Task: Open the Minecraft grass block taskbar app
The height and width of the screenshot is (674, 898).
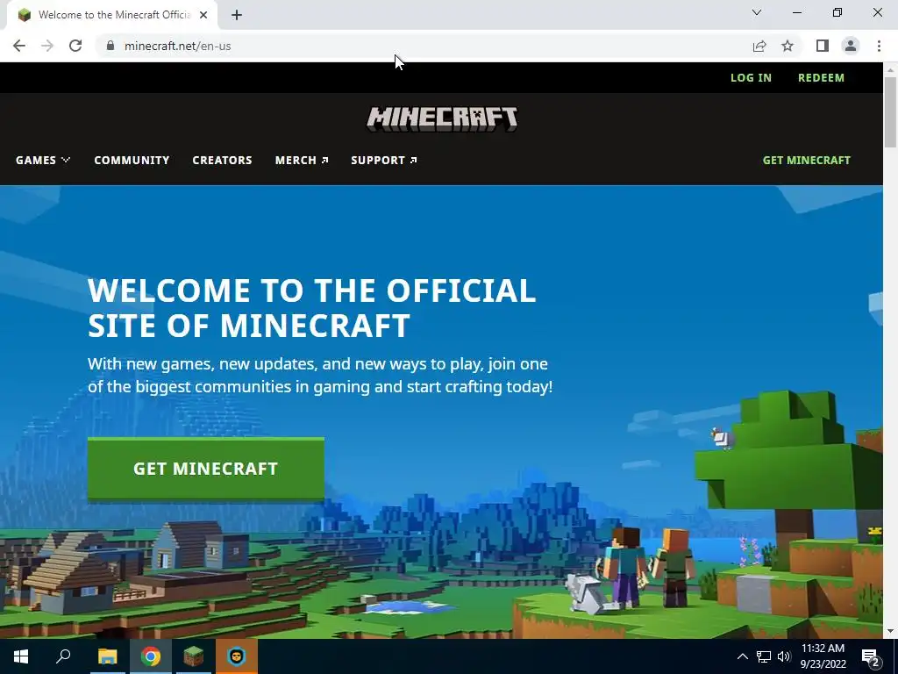Action: coord(194,656)
